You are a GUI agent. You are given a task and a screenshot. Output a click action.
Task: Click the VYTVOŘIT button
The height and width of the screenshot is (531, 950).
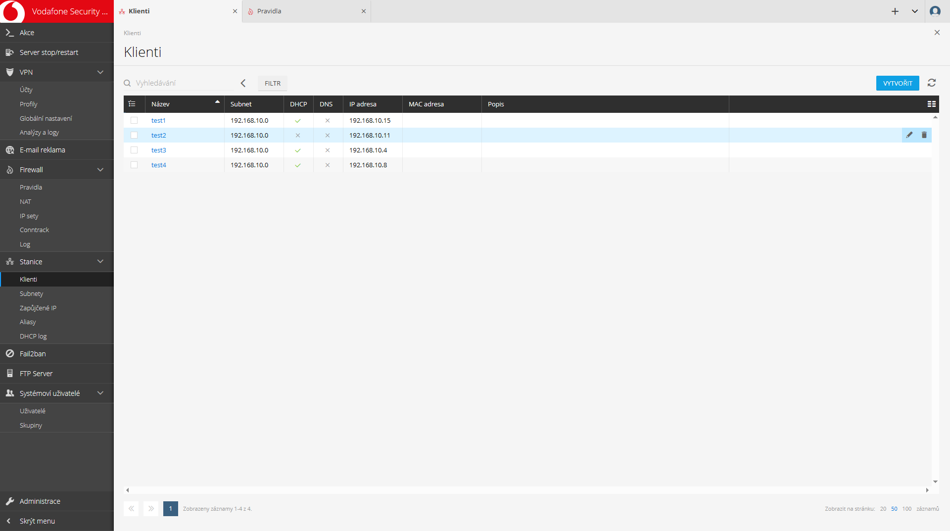898,83
